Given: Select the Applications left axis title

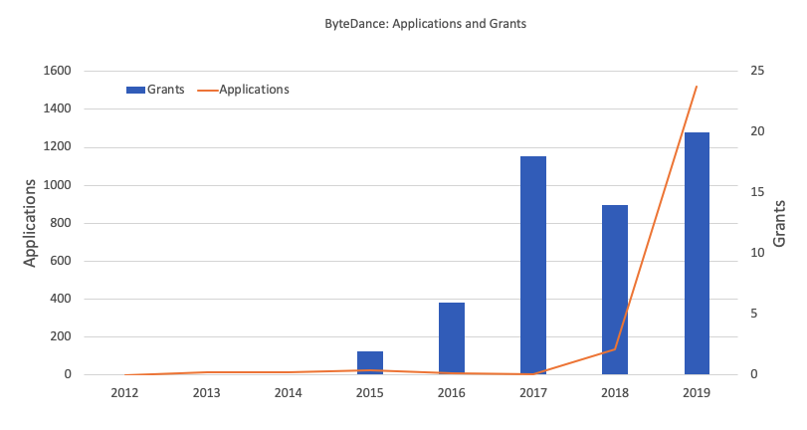Looking at the screenshot, I should pos(30,223).
